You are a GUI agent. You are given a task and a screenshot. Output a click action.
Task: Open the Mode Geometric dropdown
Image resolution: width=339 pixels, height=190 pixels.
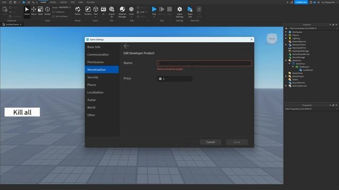(65, 7)
